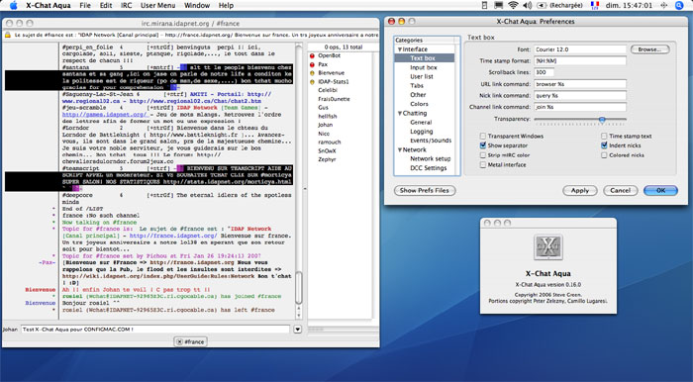
Task: Open the input box history dropdown arrow
Action: point(297,330)
